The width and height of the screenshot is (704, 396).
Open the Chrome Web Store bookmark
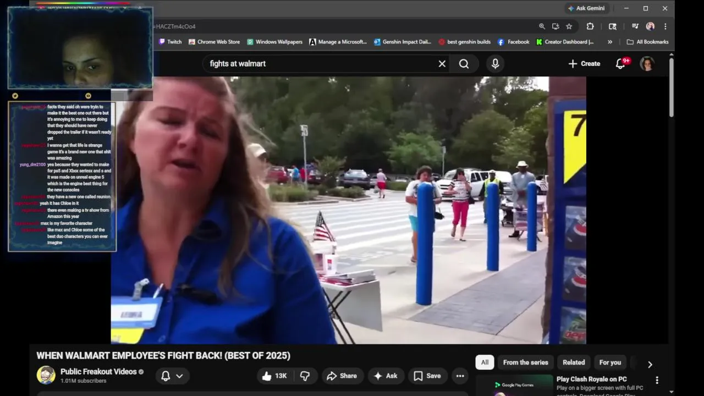pyautogui.click(x=214, y=42)
